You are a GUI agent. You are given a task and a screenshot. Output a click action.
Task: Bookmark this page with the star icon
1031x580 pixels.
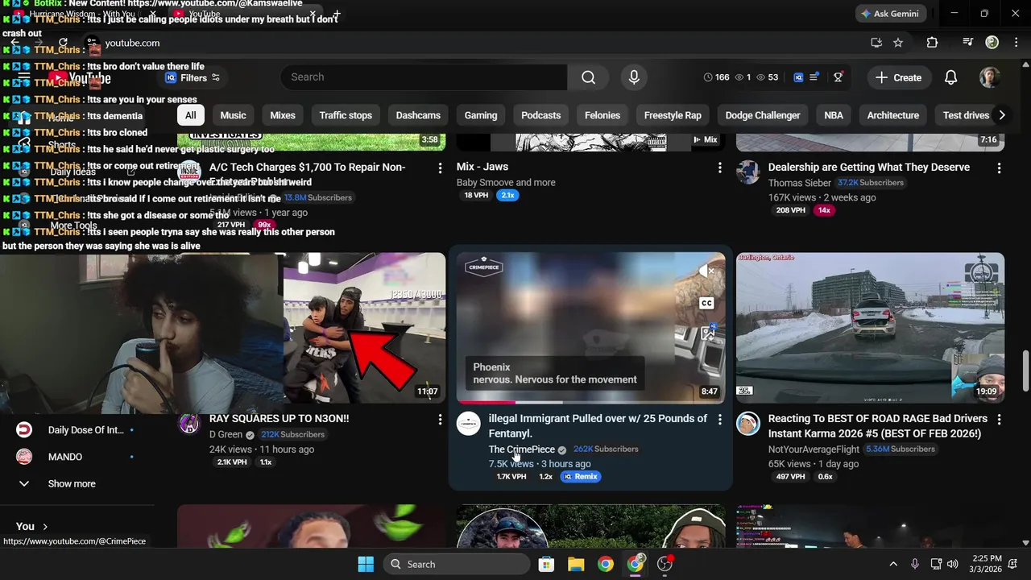click(x=898, y=43)
